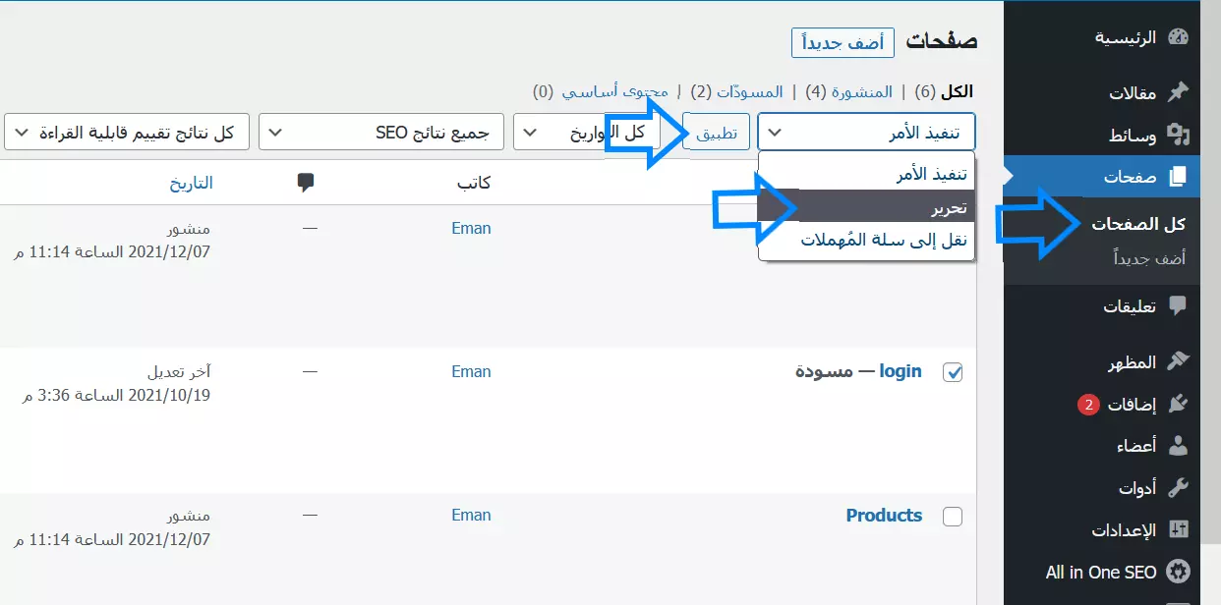
Task: Open كل نتائج تقييم قابلية القراءة dropdown
Action: click(x=127, y=132)
